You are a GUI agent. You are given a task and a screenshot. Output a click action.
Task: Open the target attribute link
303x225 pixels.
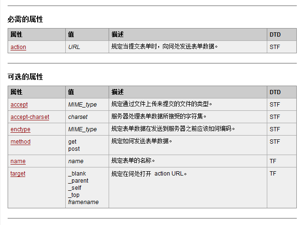(x=18, y=174)
